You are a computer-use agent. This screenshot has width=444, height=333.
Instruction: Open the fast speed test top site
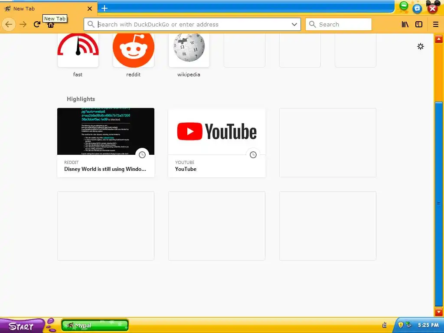(78, 50)
